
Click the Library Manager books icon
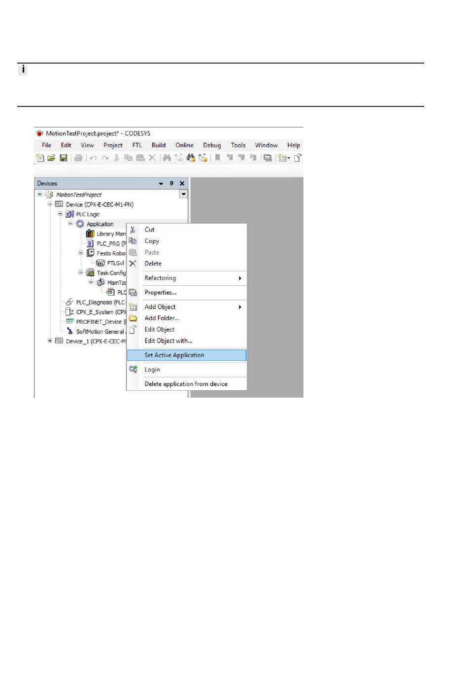[90, 234]
